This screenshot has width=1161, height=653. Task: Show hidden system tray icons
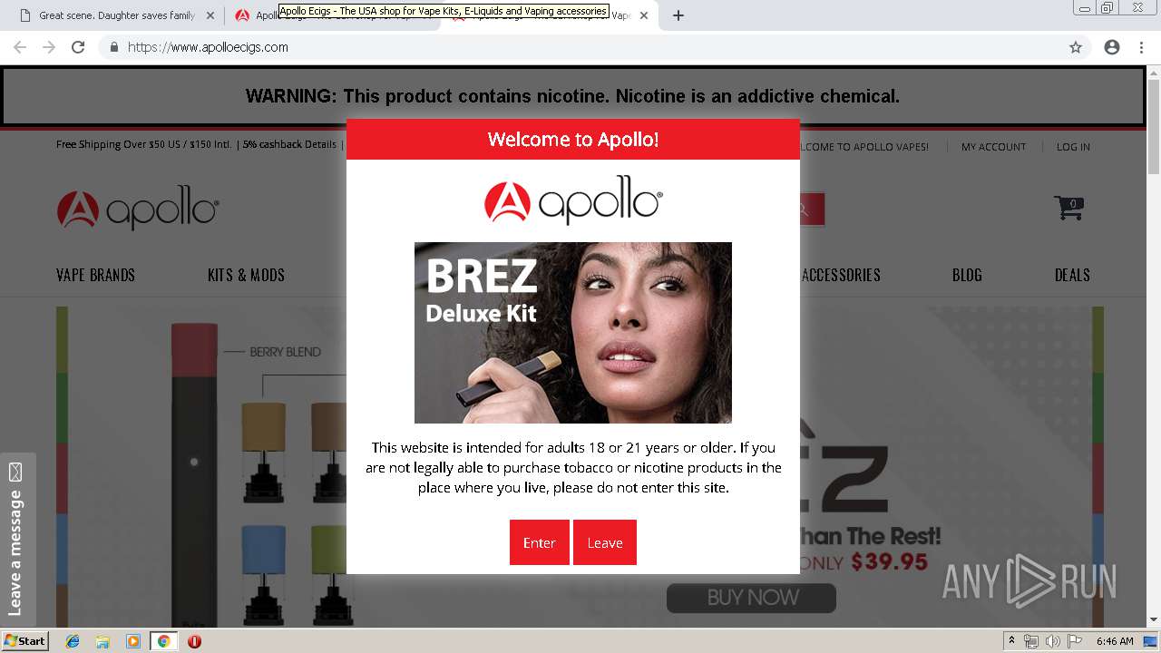tap(1012, 641)
